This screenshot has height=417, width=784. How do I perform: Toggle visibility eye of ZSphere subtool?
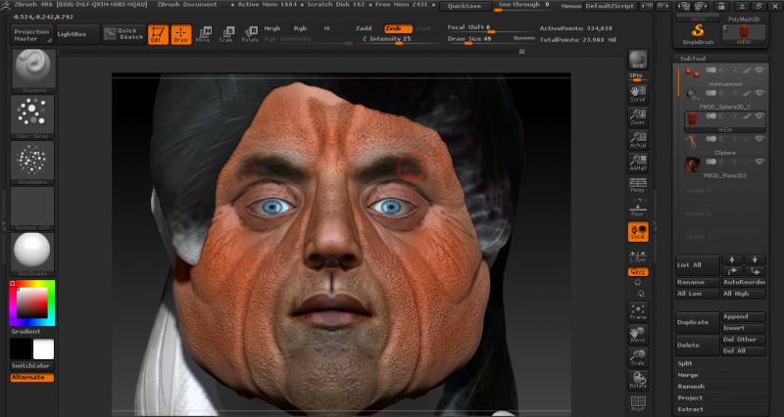point(759,138)
